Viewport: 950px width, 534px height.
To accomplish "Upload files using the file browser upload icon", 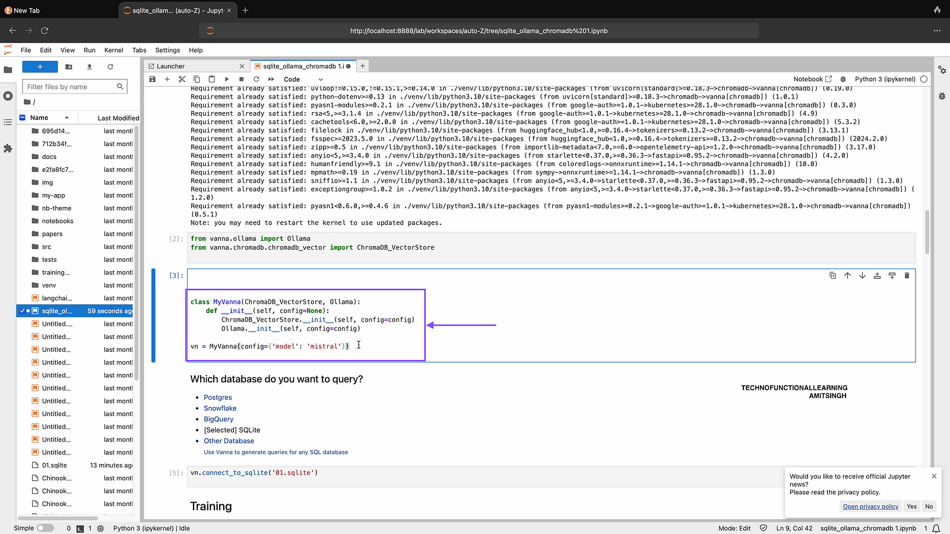I will pos(90,67).
